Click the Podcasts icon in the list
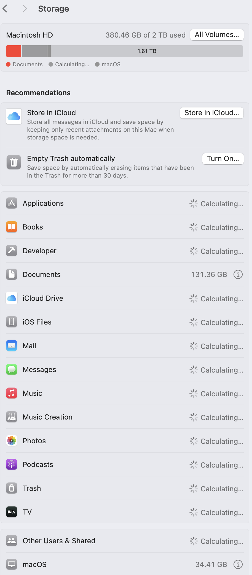The image size is (252, 575). click(x=12, y=465)
